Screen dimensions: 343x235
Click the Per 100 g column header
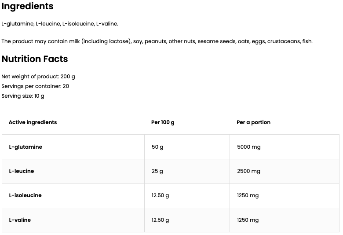point(163,122)
